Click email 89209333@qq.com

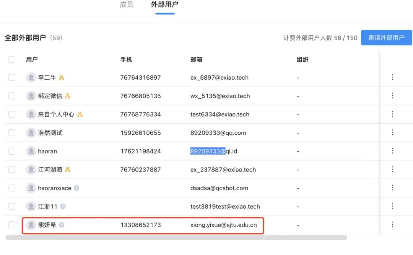tap(218, 133)
